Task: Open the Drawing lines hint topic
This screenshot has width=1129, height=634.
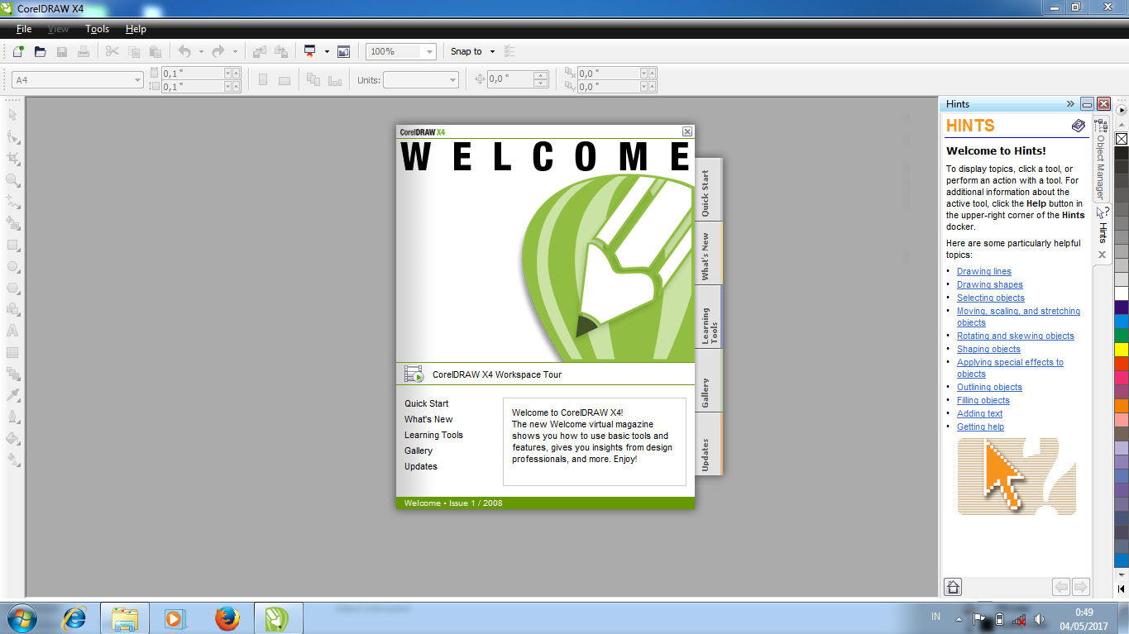Action: (984, 271)
